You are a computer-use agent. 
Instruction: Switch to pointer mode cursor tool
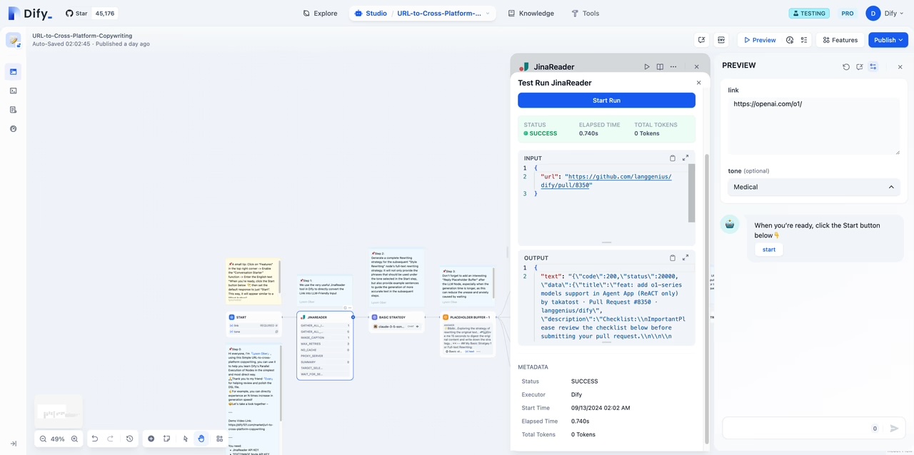click(186, 439)
